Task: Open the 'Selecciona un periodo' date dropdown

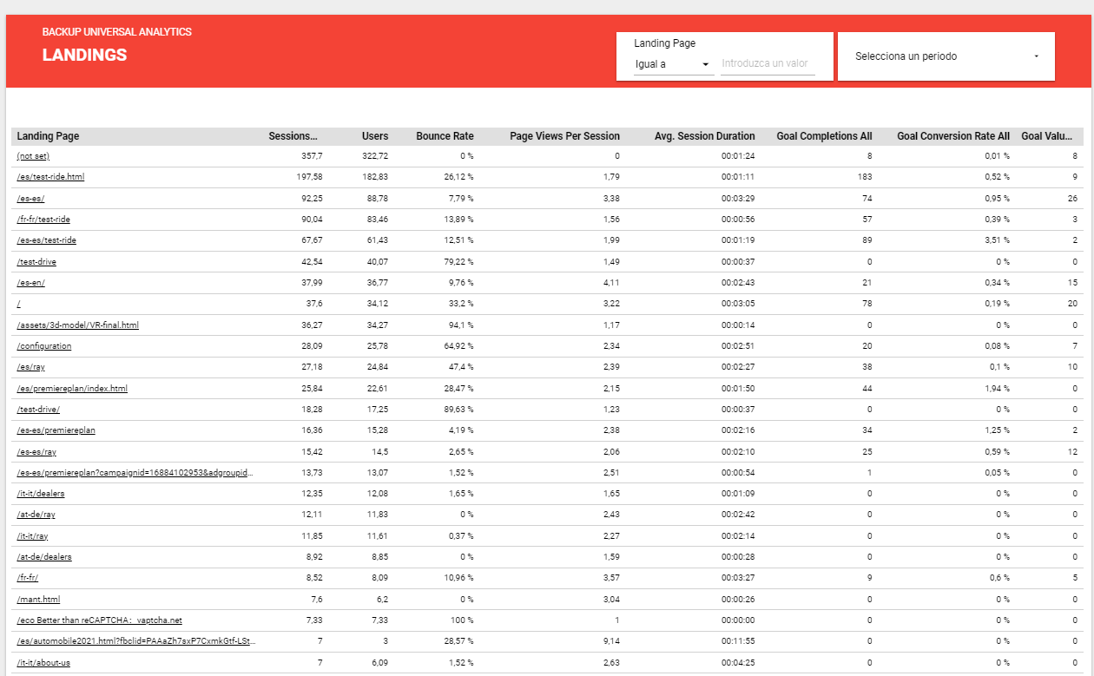Action: tap(946, 56)
